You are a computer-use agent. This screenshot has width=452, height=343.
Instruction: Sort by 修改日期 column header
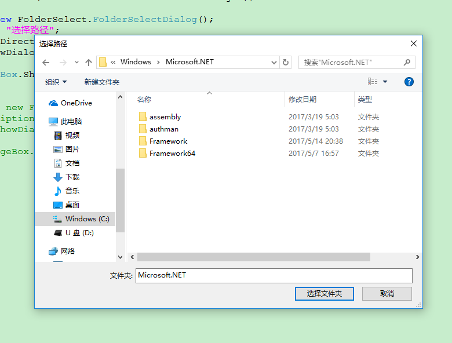(302, 100)
